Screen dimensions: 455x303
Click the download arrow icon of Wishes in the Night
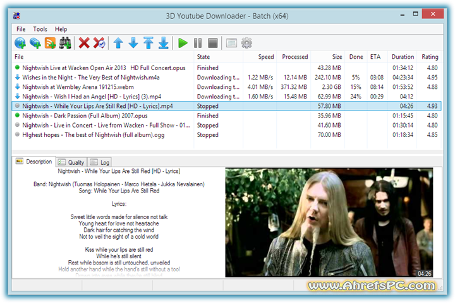click(18, 77)
